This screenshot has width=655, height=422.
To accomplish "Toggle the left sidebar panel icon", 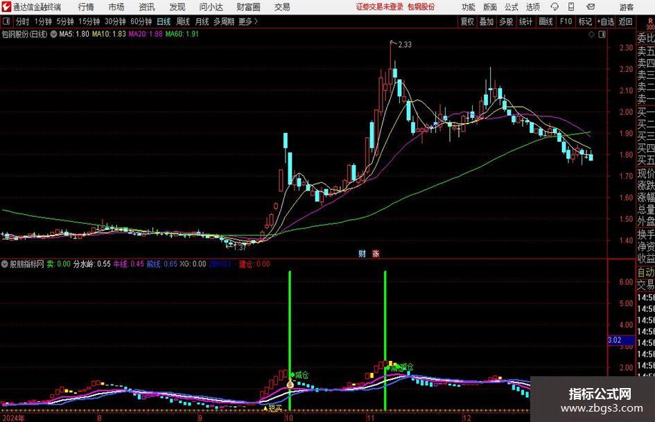I will pyautogui.click(x=6, y=21).
